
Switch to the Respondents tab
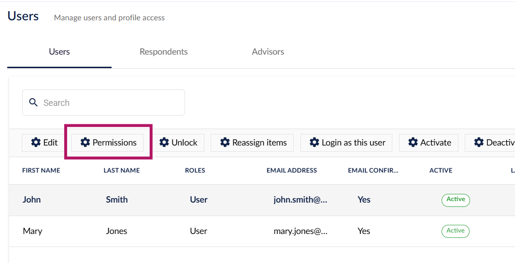[x=163, y=52]
